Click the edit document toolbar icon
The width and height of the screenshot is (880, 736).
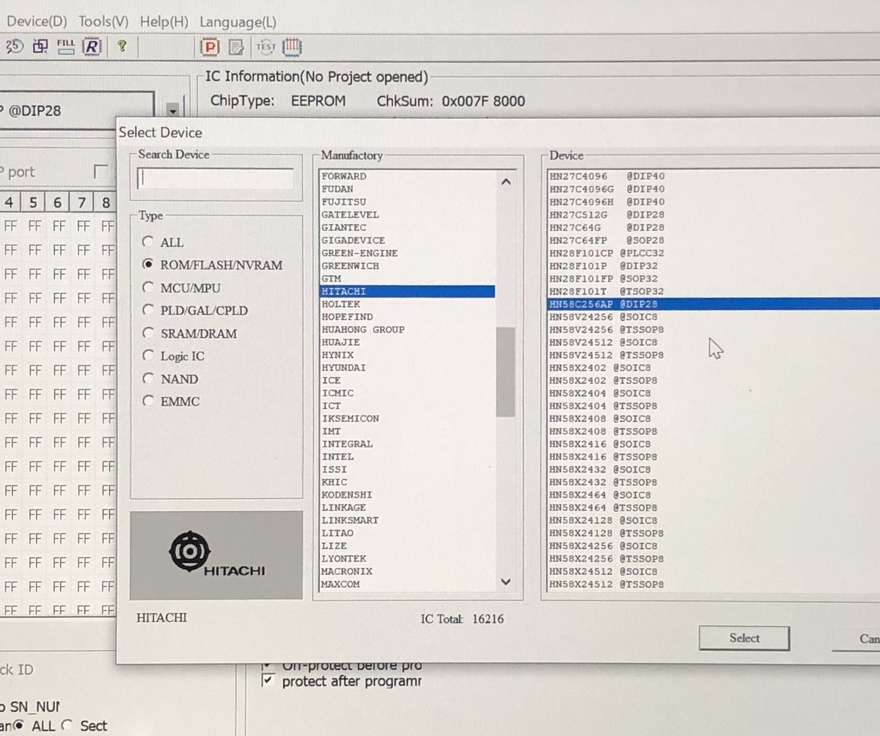click(236, 48)
